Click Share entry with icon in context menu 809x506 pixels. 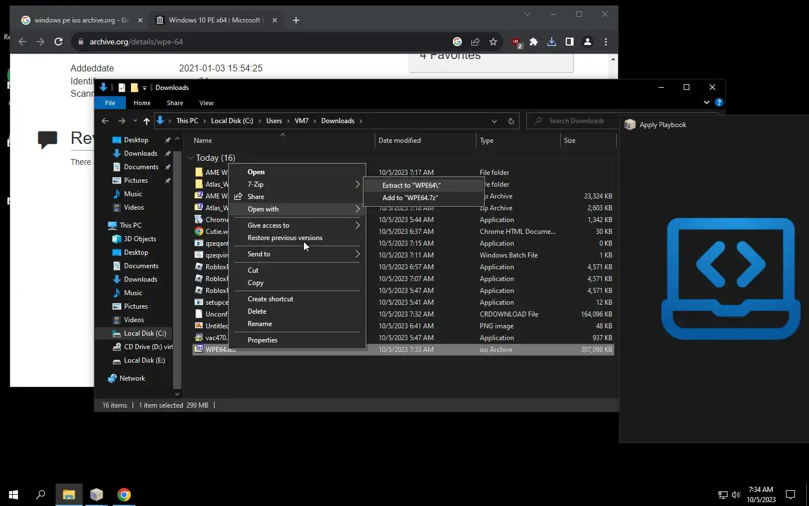point(297,197)
